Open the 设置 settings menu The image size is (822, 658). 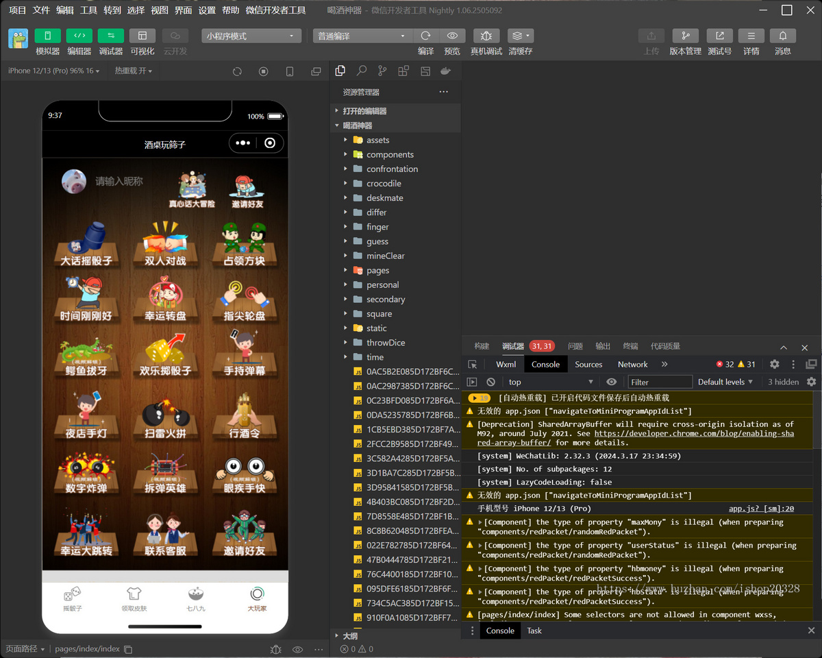tap(207, 10)
